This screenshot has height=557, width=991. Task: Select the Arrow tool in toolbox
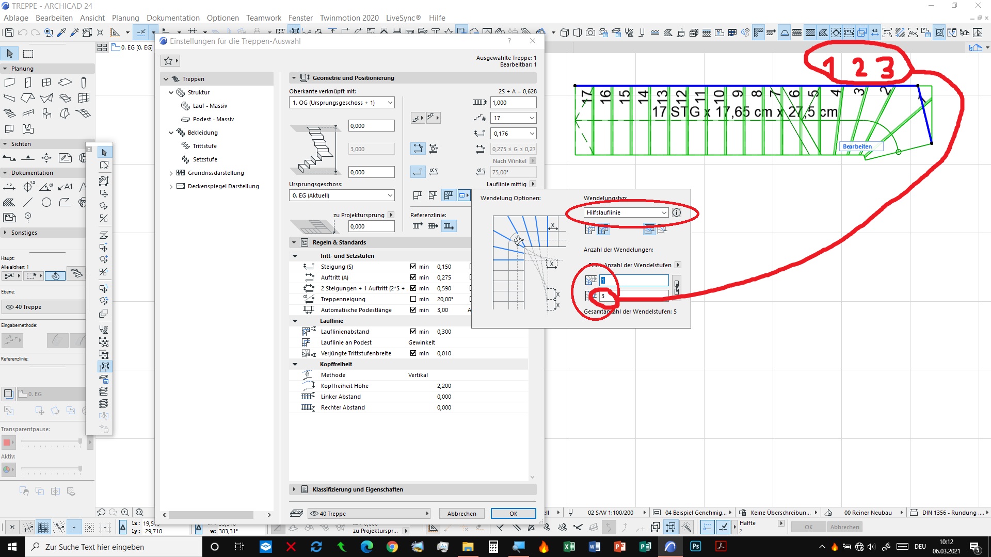click(10, 54)
